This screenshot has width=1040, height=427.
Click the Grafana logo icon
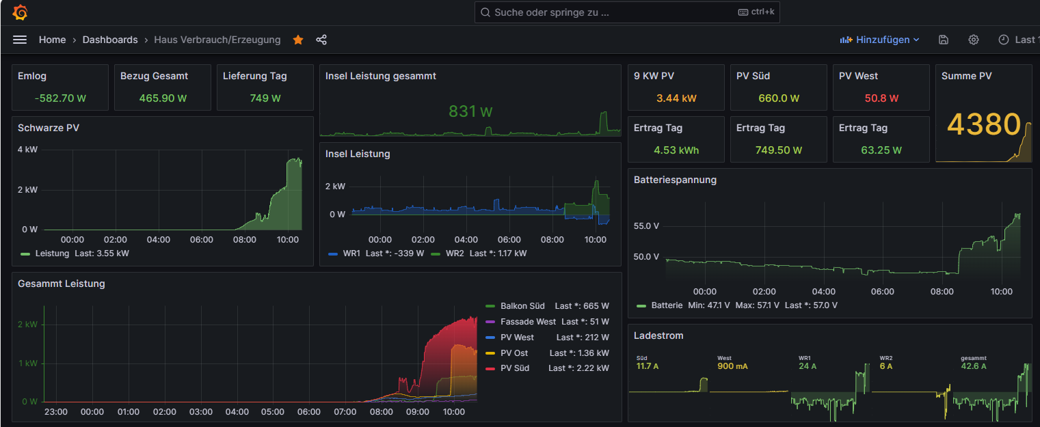coord(20,12)
